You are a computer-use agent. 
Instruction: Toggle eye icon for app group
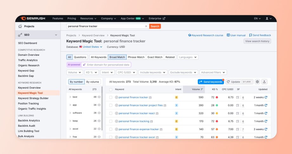[x=99, y=105]
